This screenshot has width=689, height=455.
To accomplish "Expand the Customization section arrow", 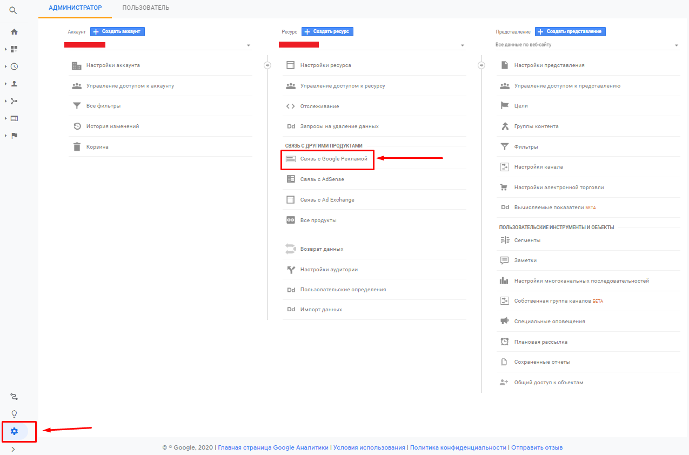I will pos(5,49).
